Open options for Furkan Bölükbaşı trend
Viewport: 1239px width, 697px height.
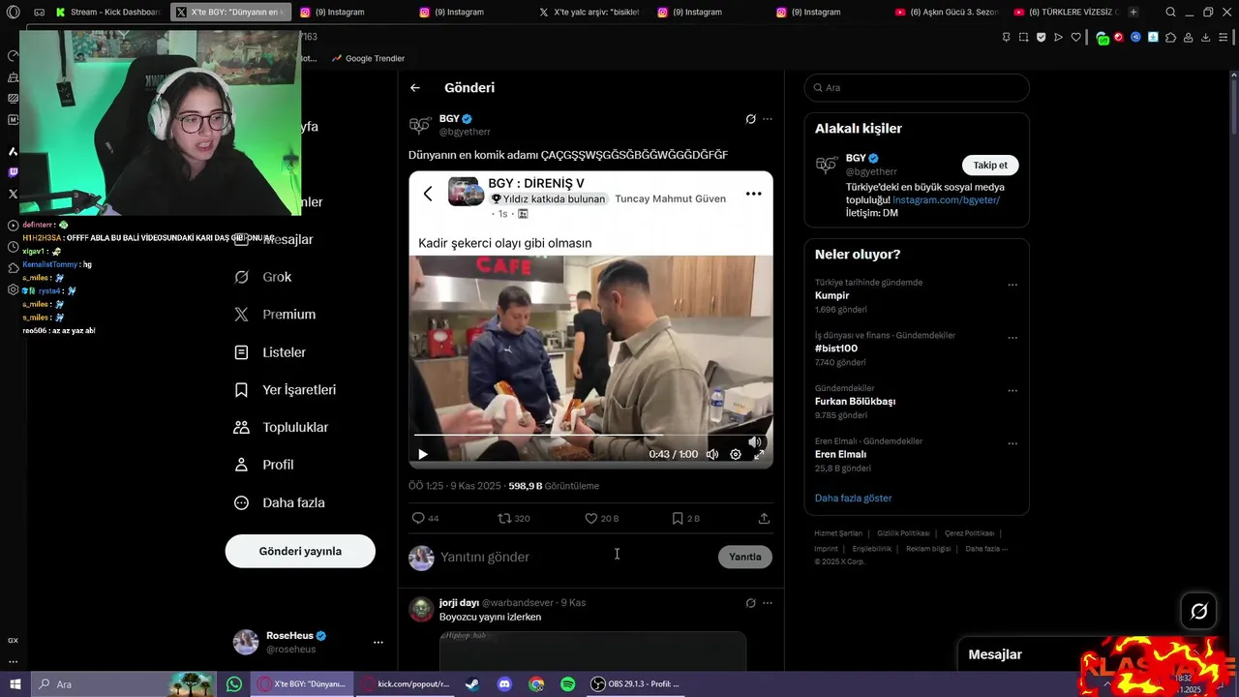coord(1012,391)
